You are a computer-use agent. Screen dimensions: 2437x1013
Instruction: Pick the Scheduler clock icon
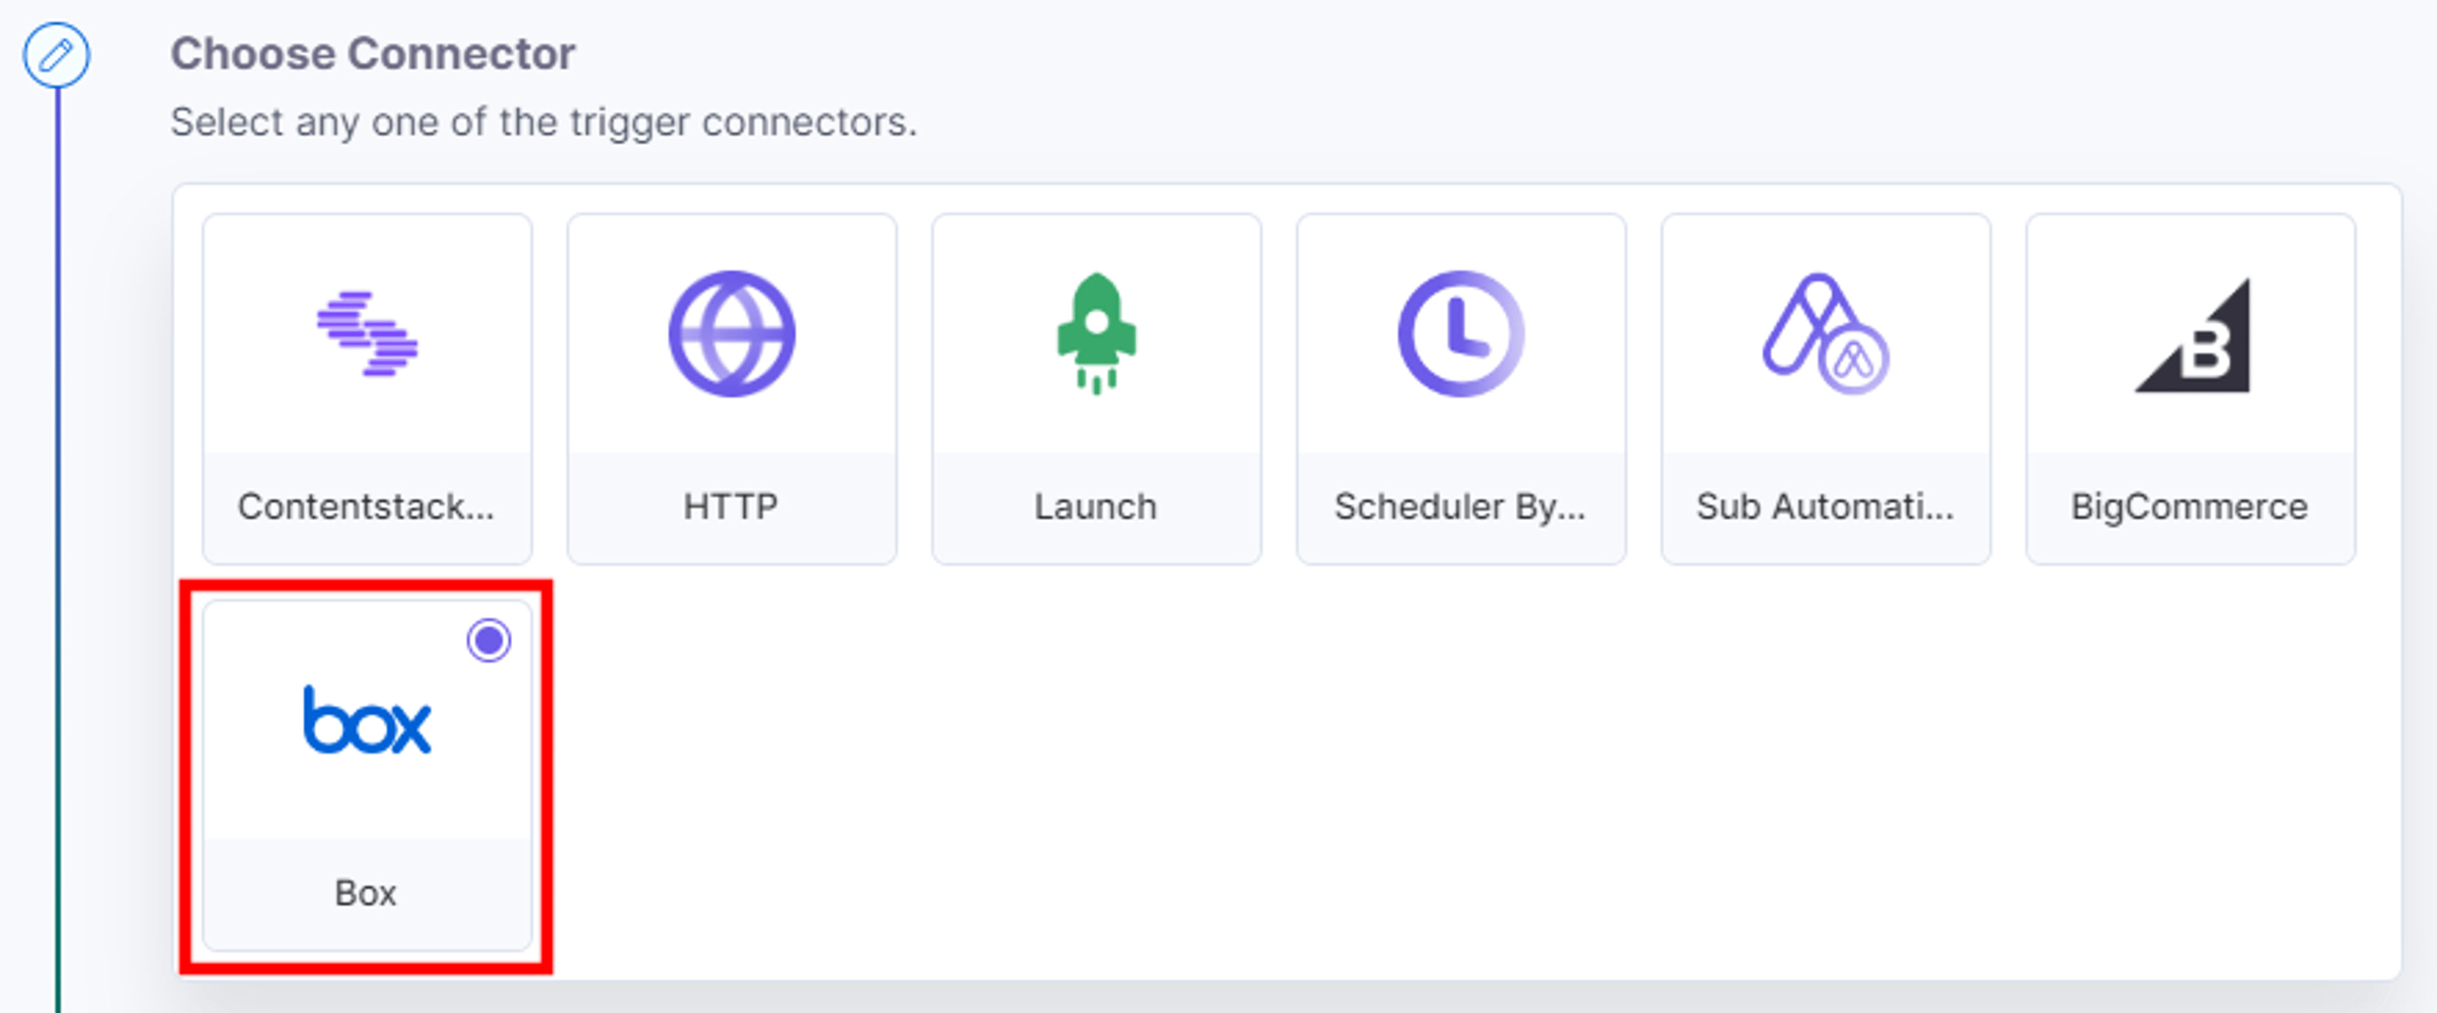pyautogui.click(x=1461, y=334)
